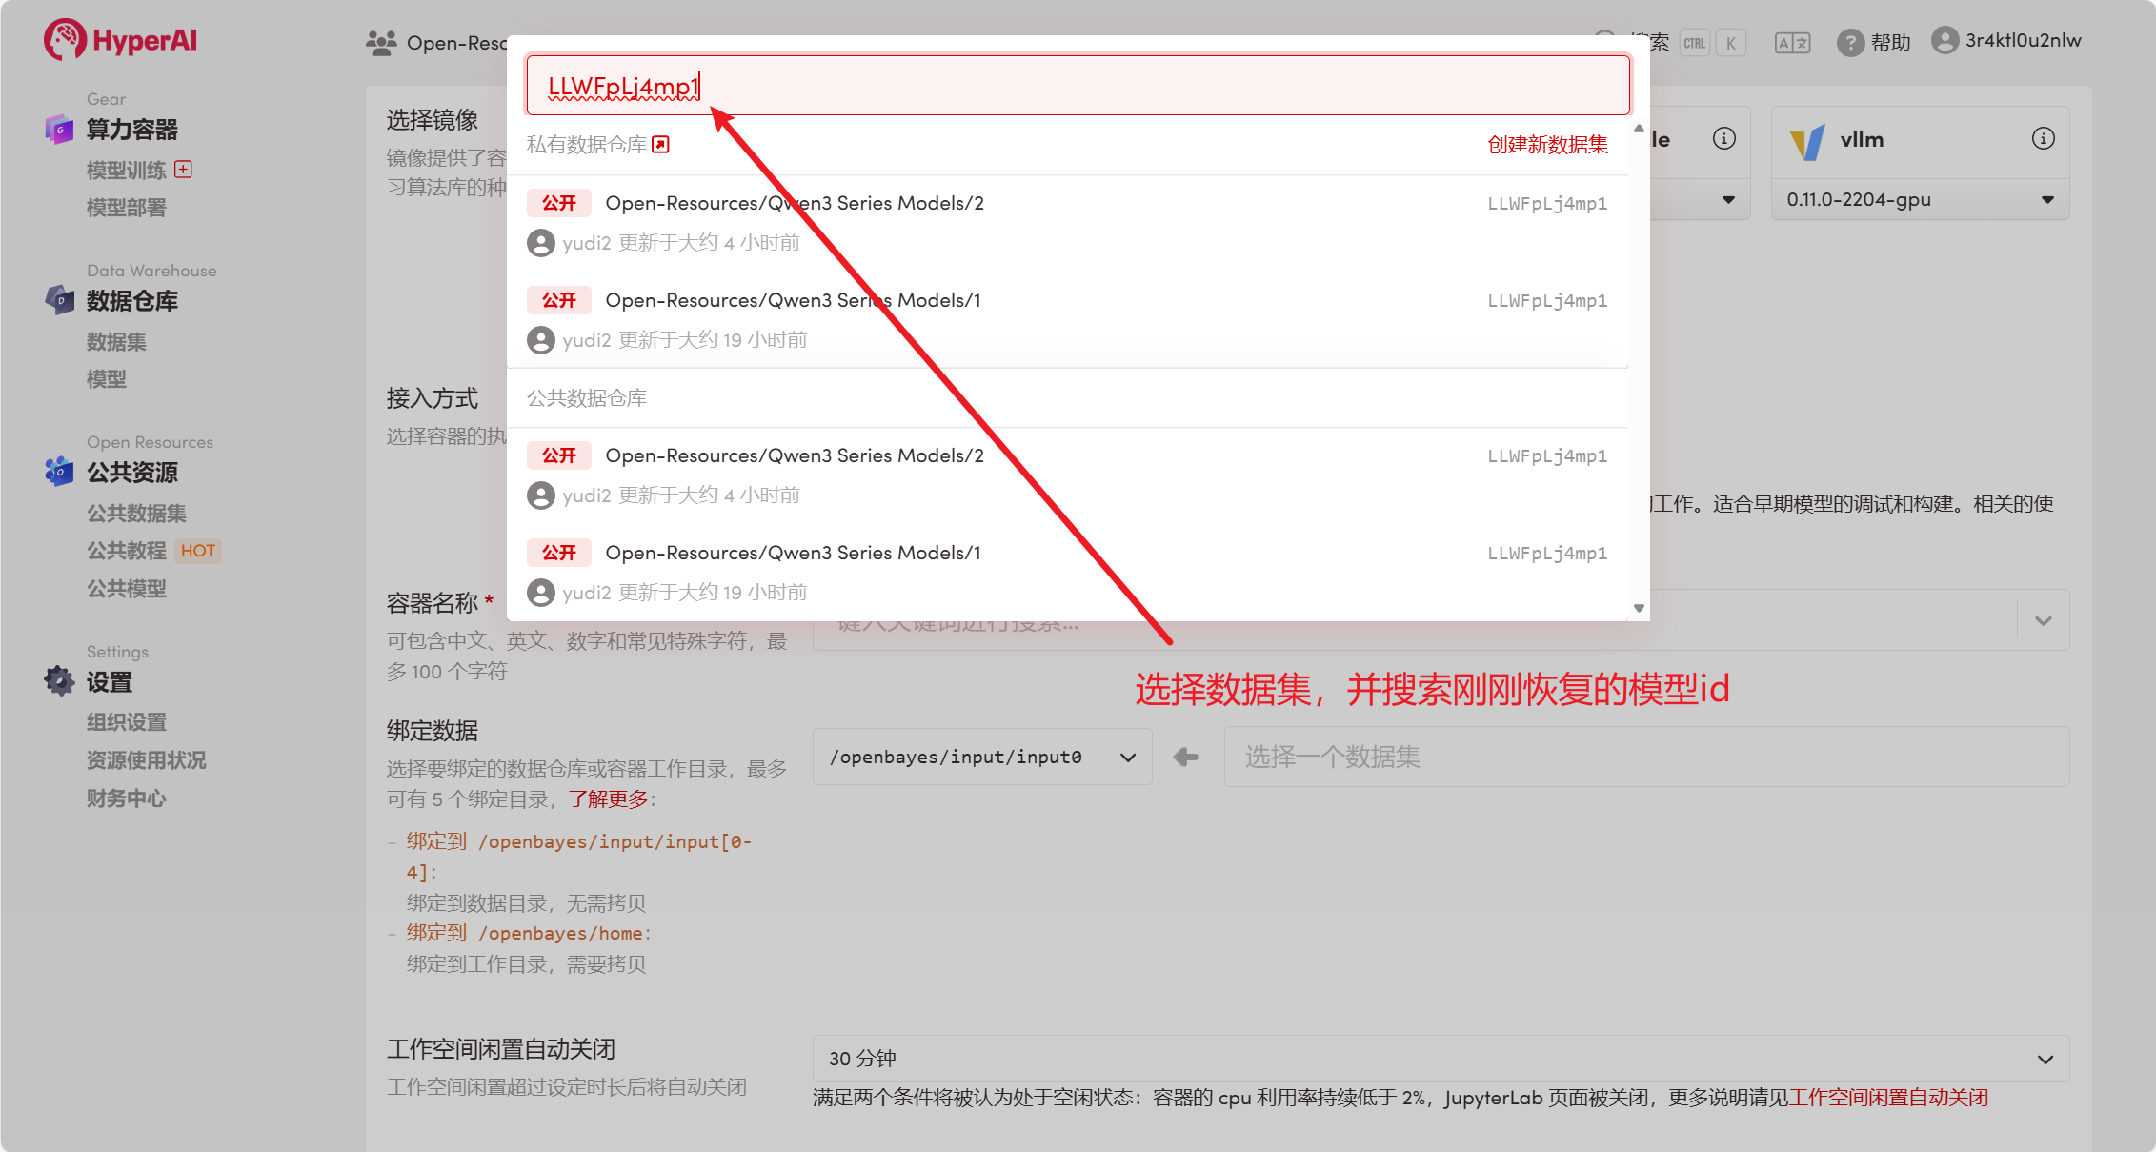Click the LLWFpLj4mp1 search input field
The width and height of the screenshot is (2156, 1152).
coord(1077,86)
